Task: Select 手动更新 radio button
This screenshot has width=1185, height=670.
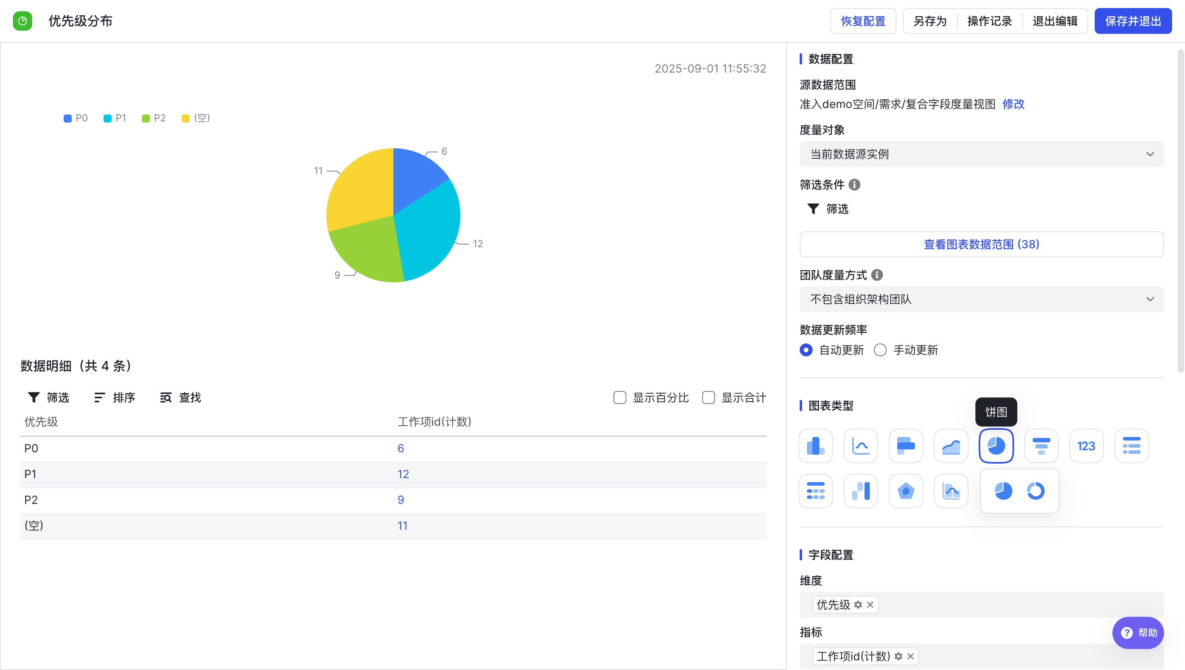Action: pyautogui.click(x=880, y=350)
